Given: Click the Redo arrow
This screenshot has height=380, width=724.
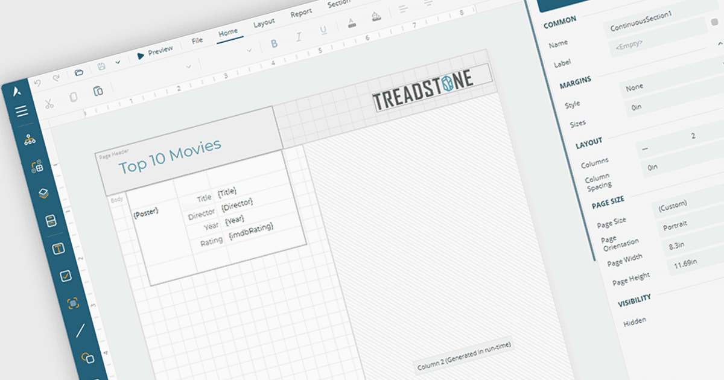Looking at the screenshot, I should (x=56, y=78).
